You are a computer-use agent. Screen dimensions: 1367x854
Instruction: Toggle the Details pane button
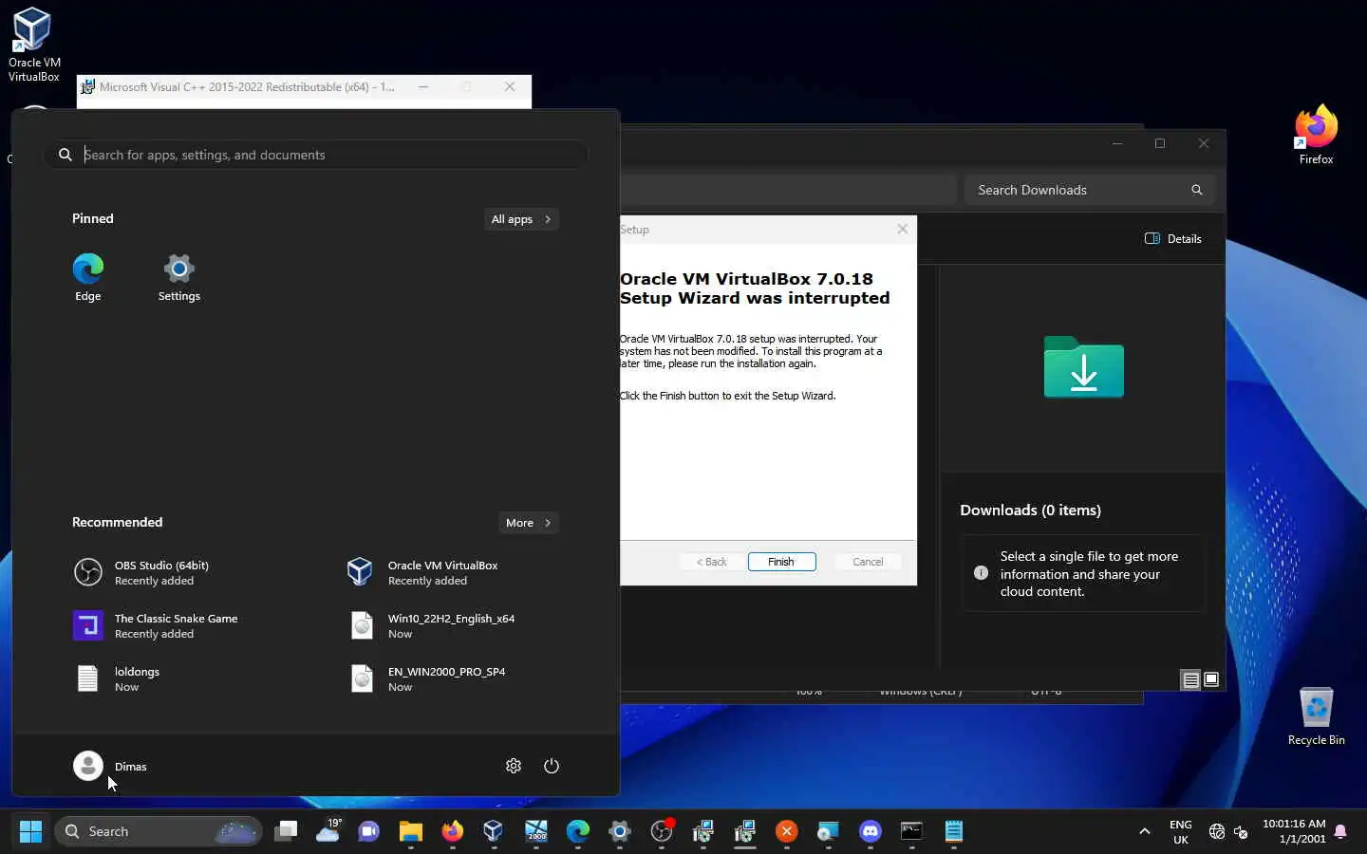[x=1173, y=239]
